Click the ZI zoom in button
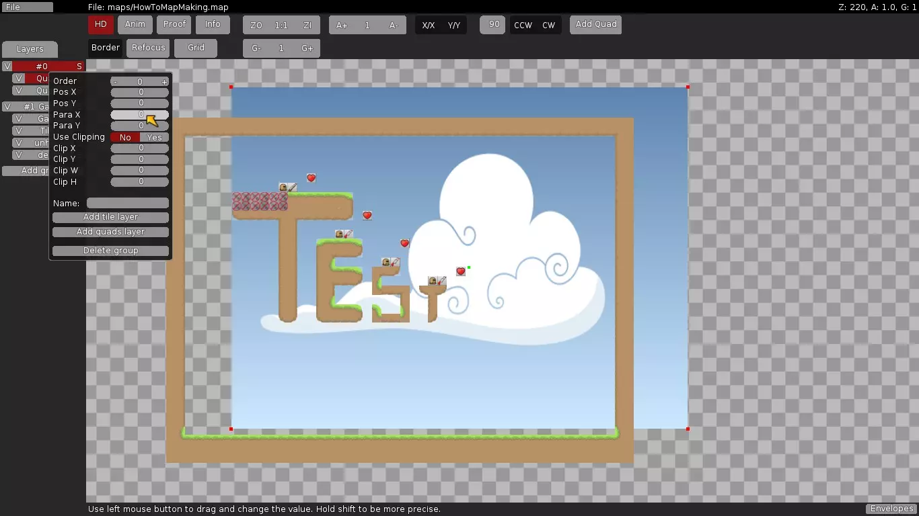 (307, 25)
